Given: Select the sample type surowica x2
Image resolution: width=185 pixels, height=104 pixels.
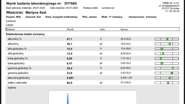Looking at the screenshot, I should click(x=108, y=8).
